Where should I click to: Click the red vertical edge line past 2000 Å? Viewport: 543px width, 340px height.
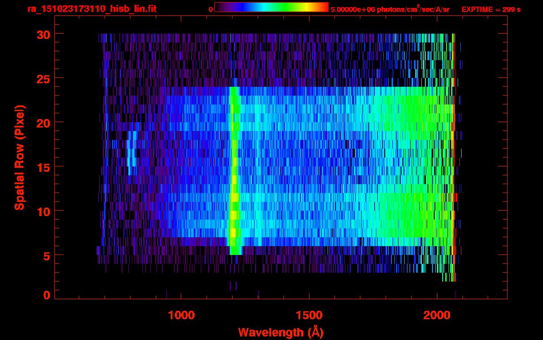coord(454,157)
